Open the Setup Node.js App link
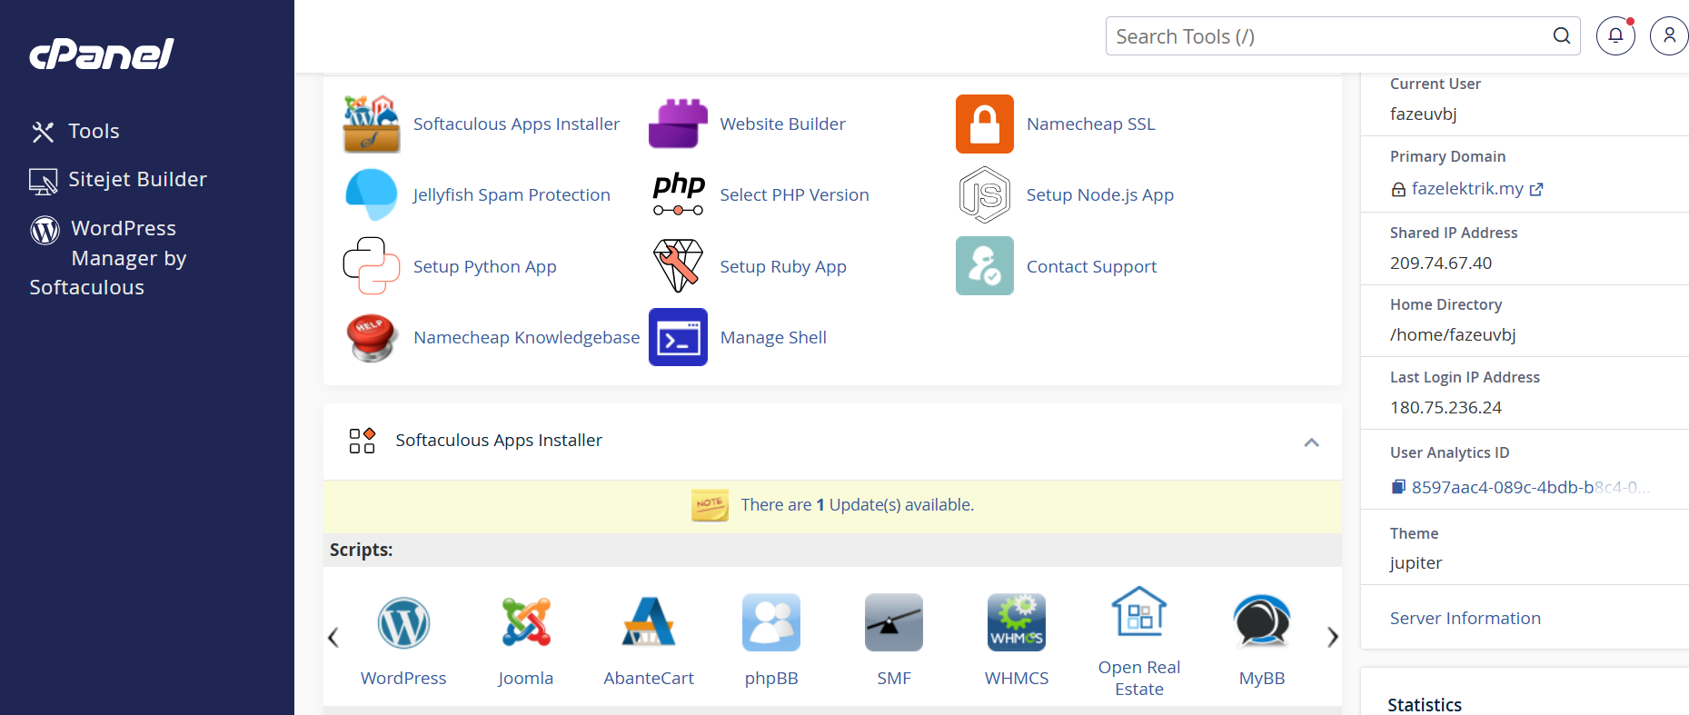 (1099, 195)
